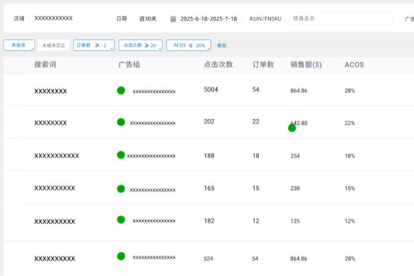The height and width of the screenshot is (276, 414).
Task: Click the green dot over the 642.80 sales value
Action: (x=292, y=128)
